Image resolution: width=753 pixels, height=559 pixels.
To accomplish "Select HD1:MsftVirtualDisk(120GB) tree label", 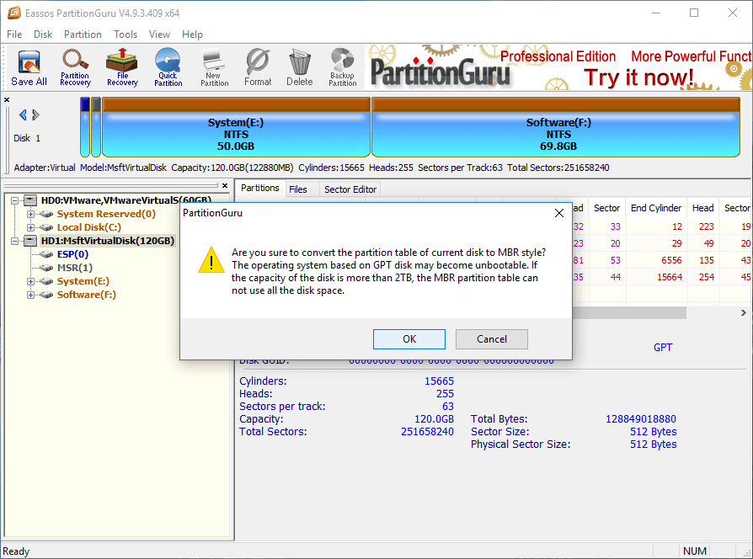I will (x=108, y=241).
